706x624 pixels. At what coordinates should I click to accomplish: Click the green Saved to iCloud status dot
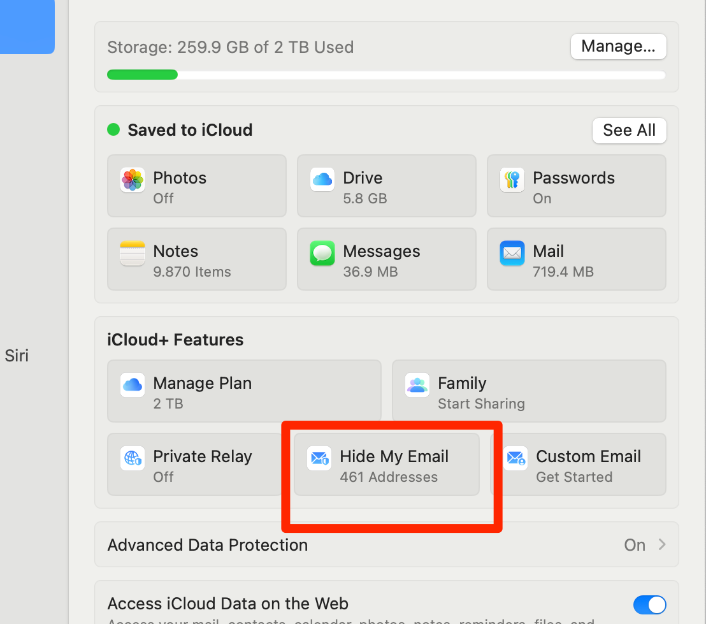(113, 130)
